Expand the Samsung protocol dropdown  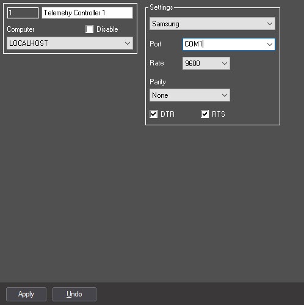[x=212, y=24]
